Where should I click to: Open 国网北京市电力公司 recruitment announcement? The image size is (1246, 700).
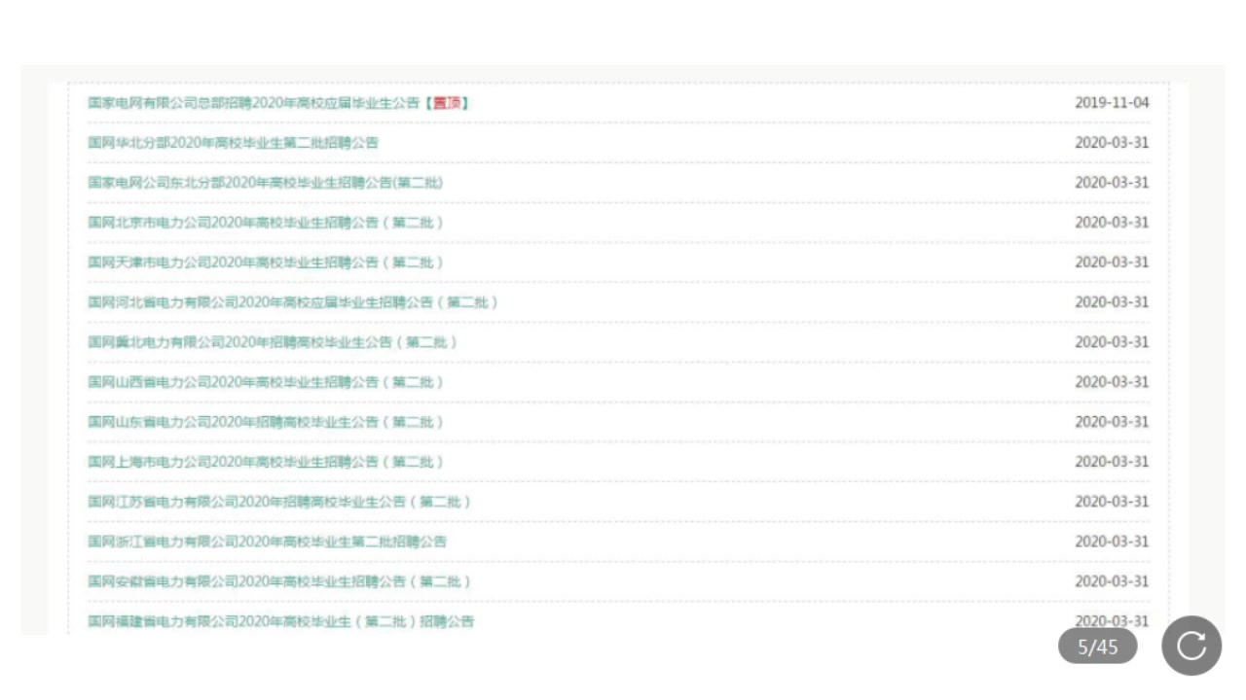point(266,223)
